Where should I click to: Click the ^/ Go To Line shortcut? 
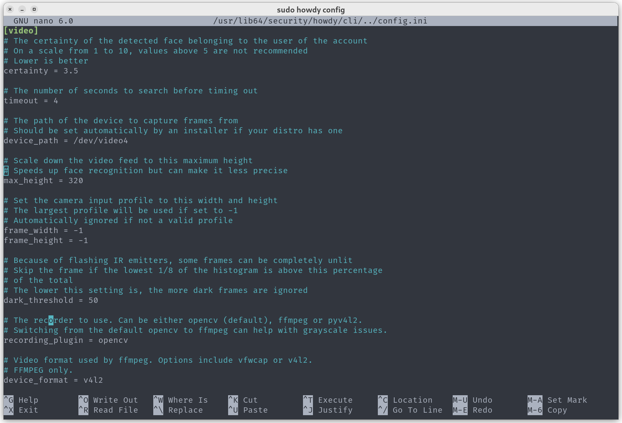click(410, 410)
